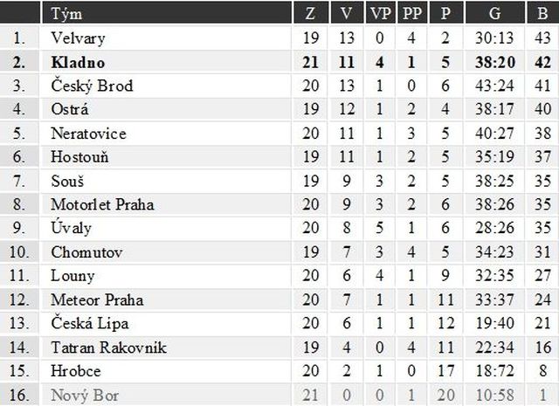Open the Chomutov team entry
The height and width of the screenshot is (406, 559).
pyautogui.click(x=86, y=252)
